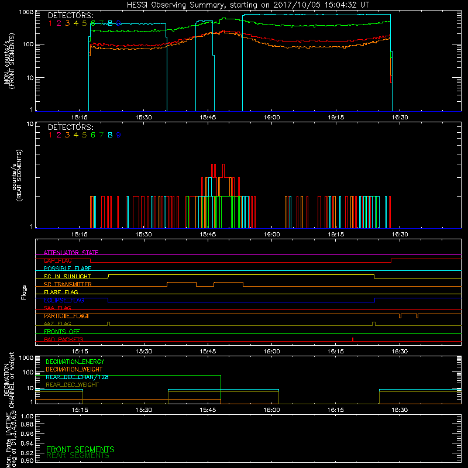Click the SC_TRANSMITTER flag label

coord(68,284)
